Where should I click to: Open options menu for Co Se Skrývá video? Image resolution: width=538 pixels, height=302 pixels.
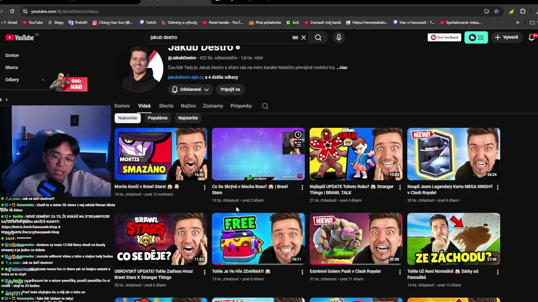coord(302,187)
